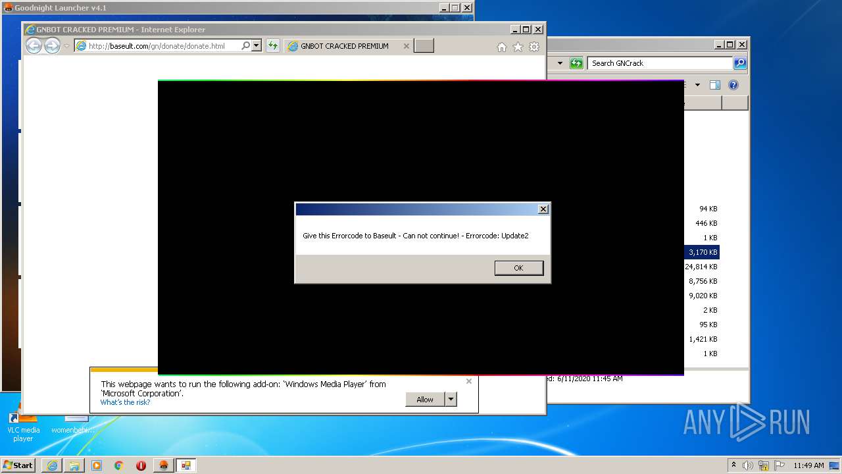Open Explorer help icon

pos(733,85)
